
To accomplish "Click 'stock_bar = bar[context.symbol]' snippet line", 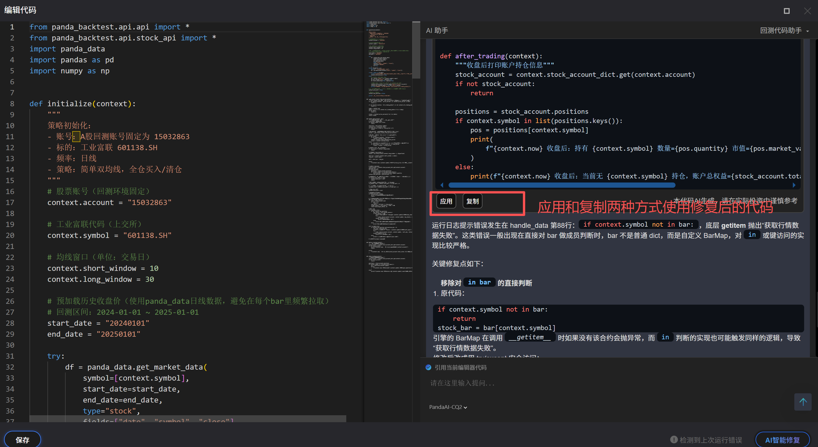I will pos(496,328).
